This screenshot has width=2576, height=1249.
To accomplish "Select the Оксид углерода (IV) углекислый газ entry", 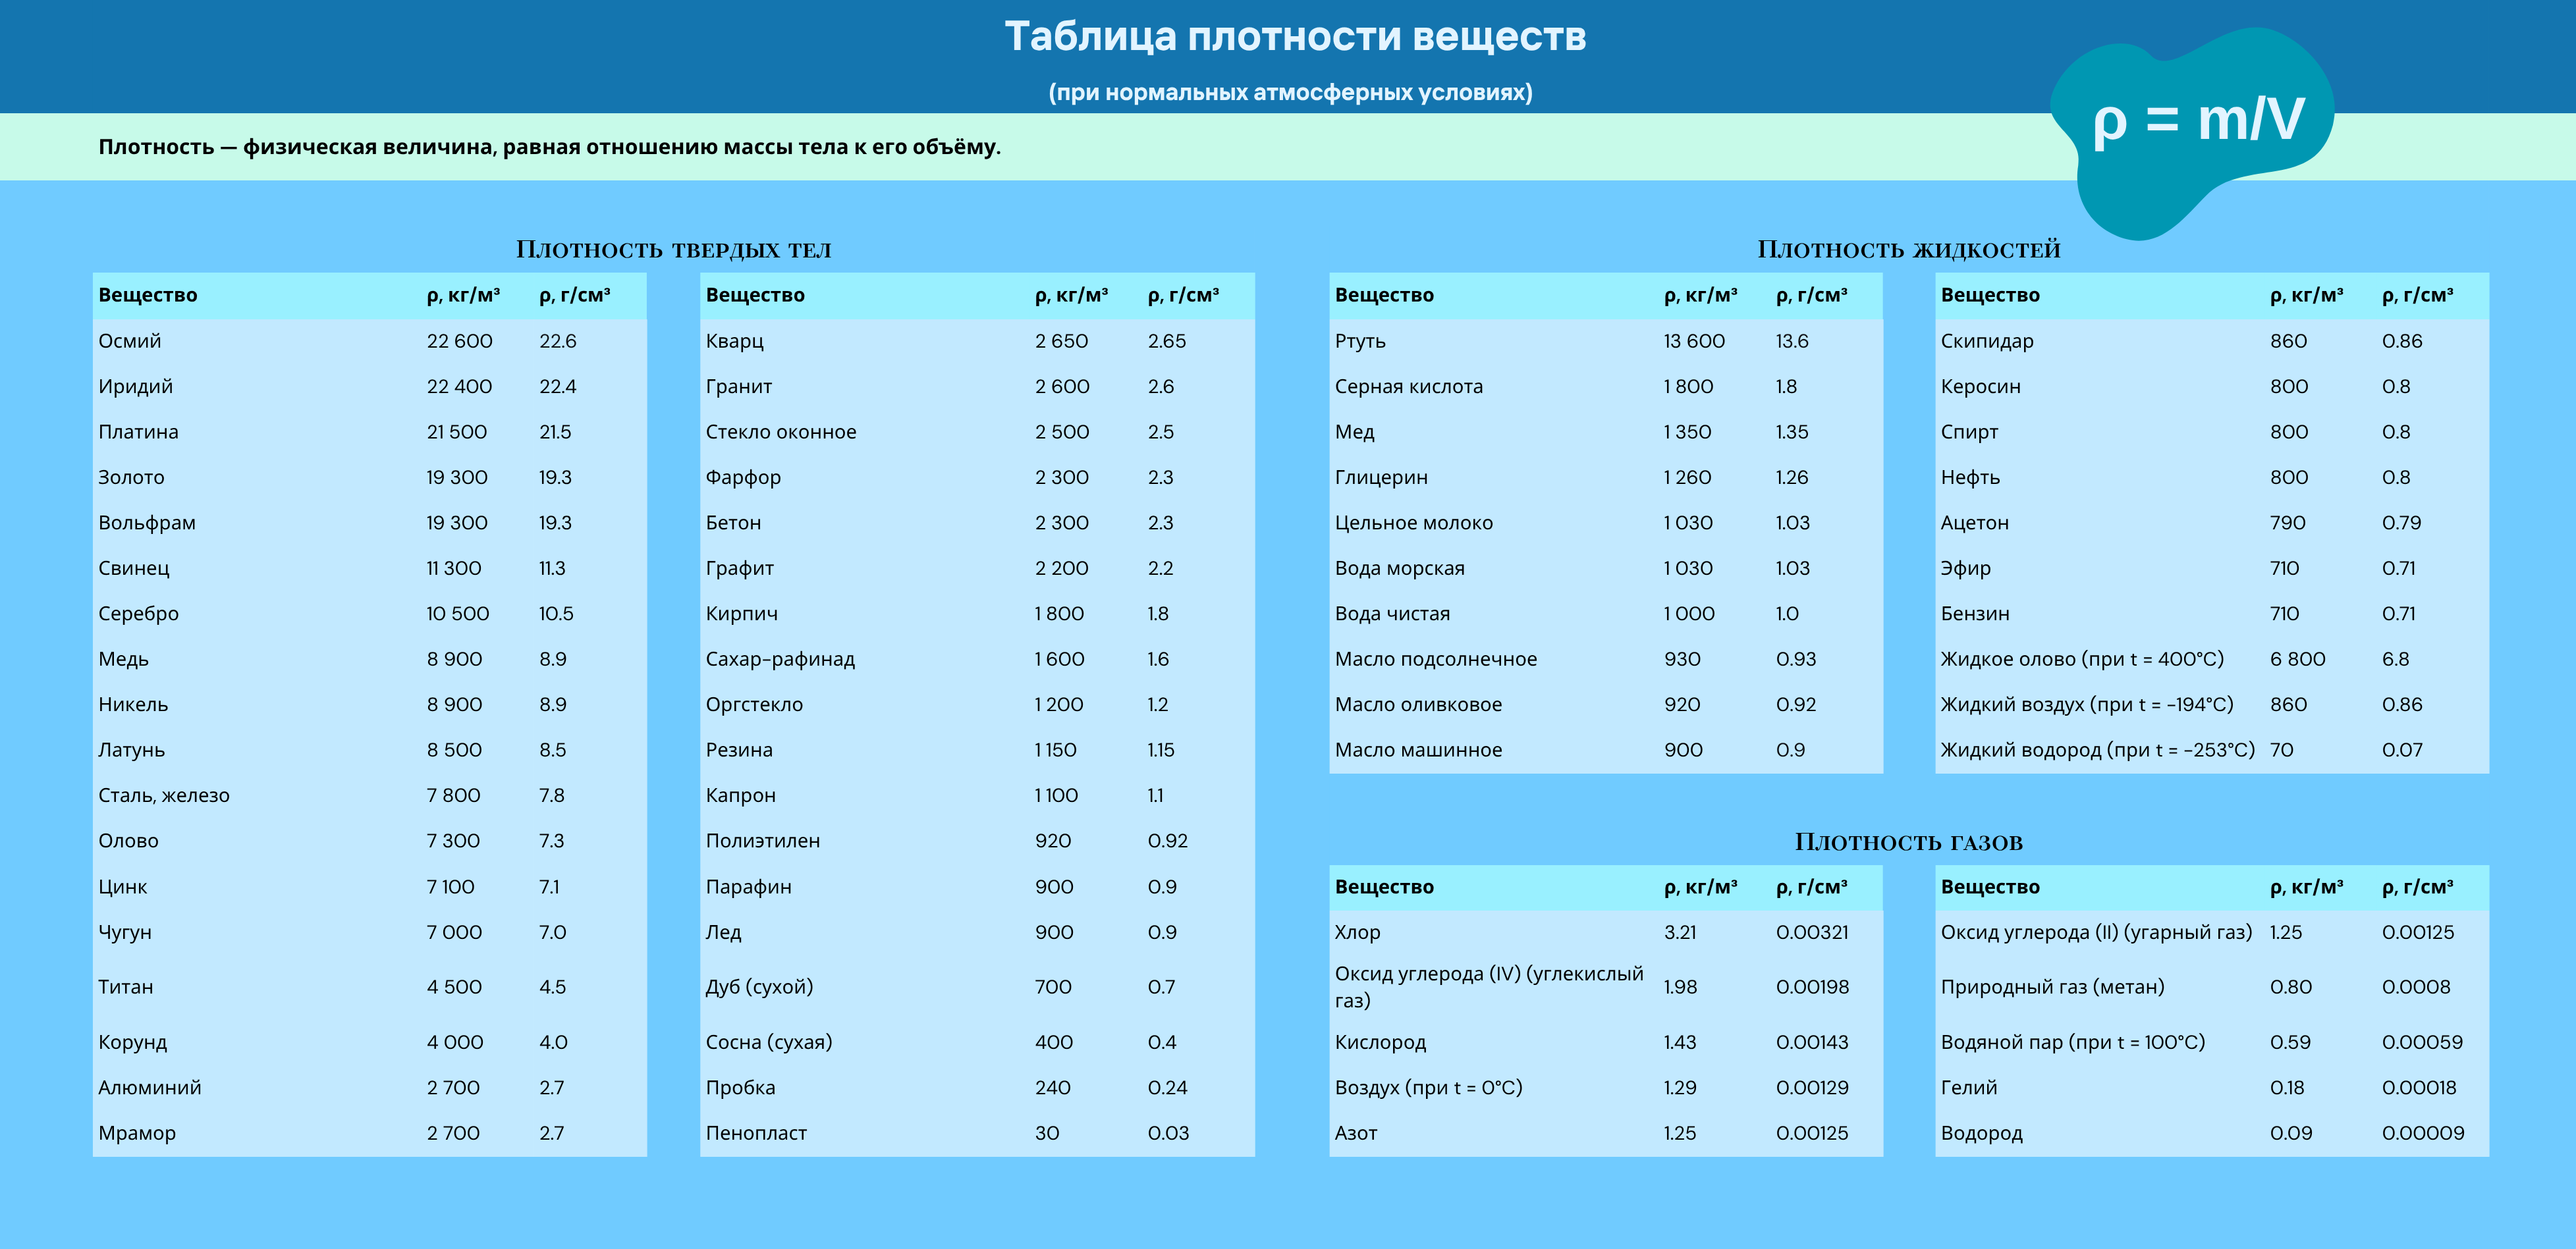I will (1490, 987).
